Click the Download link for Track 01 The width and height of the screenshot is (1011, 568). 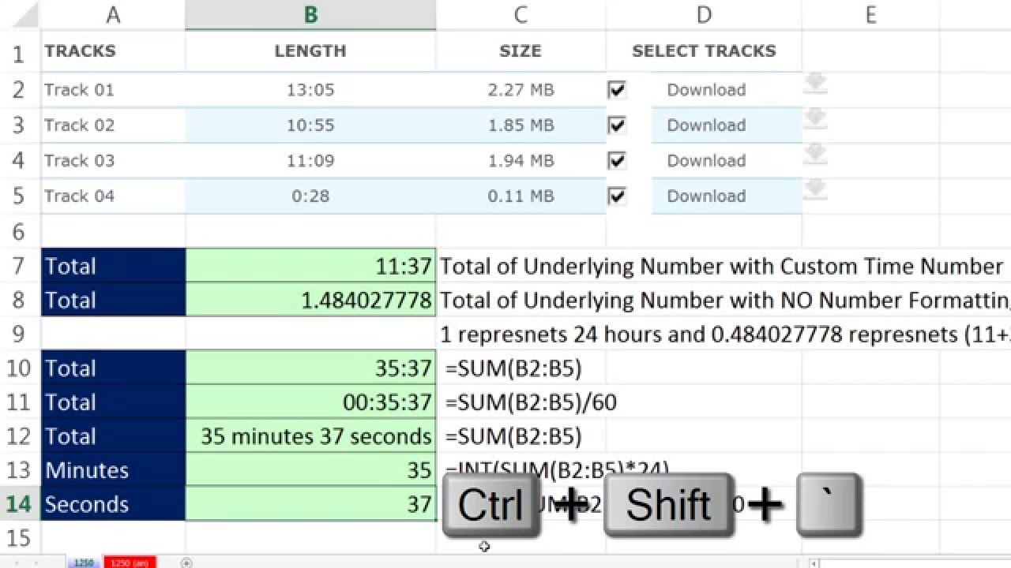706,90
